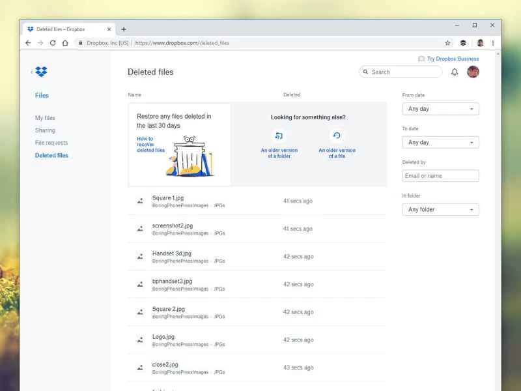This screenshot has height=391, width=521.
Task: Open the notifications bell icon
Action: pos(455,72)
